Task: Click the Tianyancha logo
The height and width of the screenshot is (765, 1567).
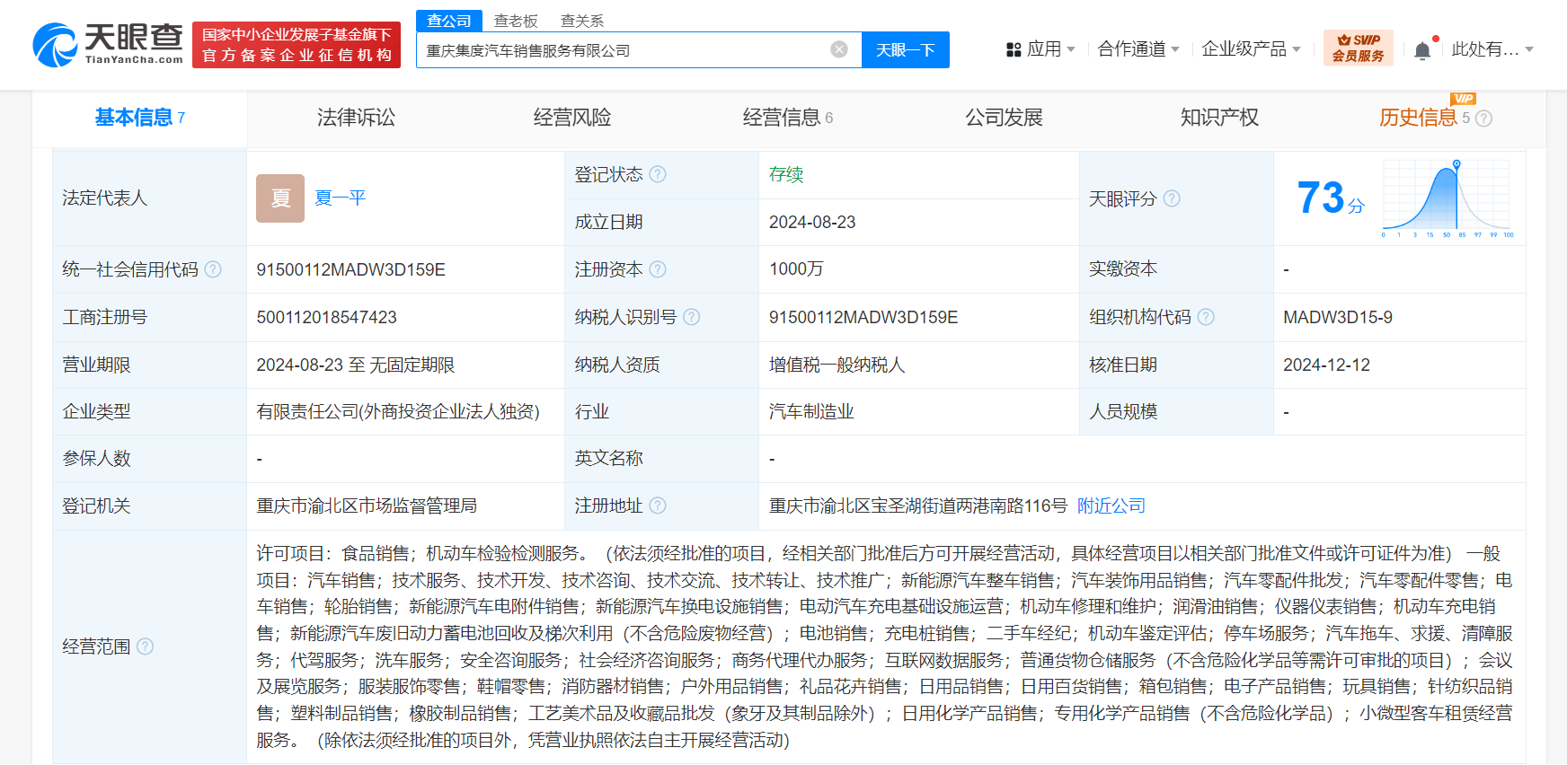Action: [x=108, y=44]
